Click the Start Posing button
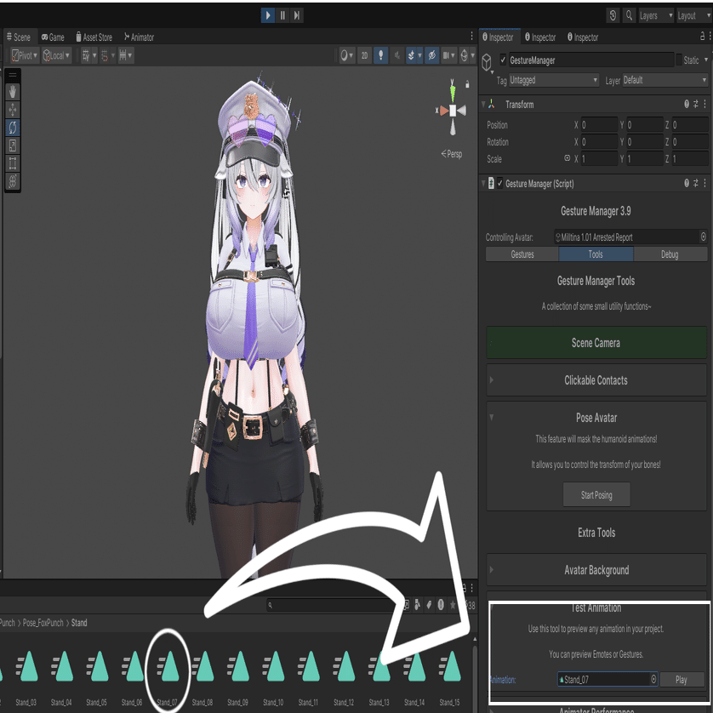The width and height of the screenshot is (713, 713). pyautogui.click(x=596, y=494)
